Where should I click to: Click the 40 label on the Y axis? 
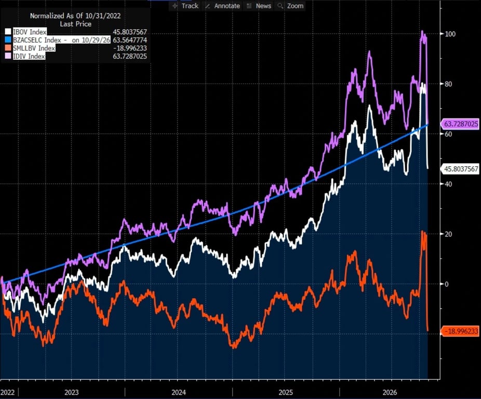[x=448, y=184]
